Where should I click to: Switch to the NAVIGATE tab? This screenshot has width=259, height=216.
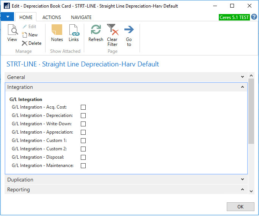tap(81, 17)
